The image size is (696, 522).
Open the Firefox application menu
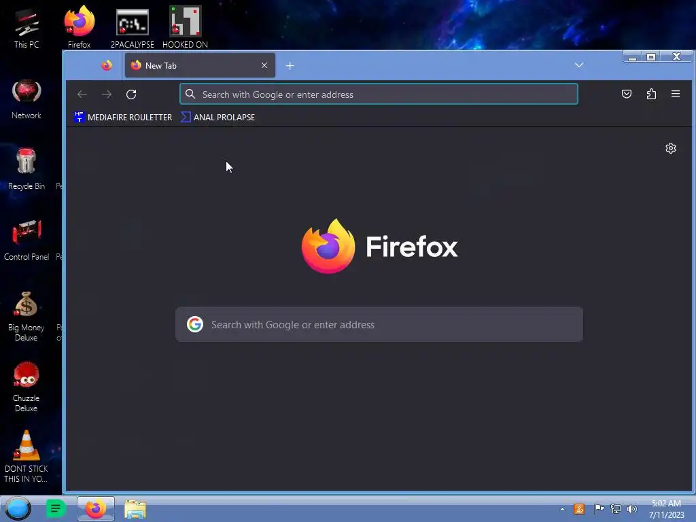point(676,94)
